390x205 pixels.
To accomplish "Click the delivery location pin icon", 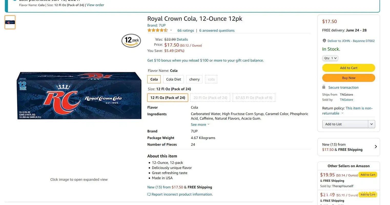I will pyautogui.click(x=324, y=41).
